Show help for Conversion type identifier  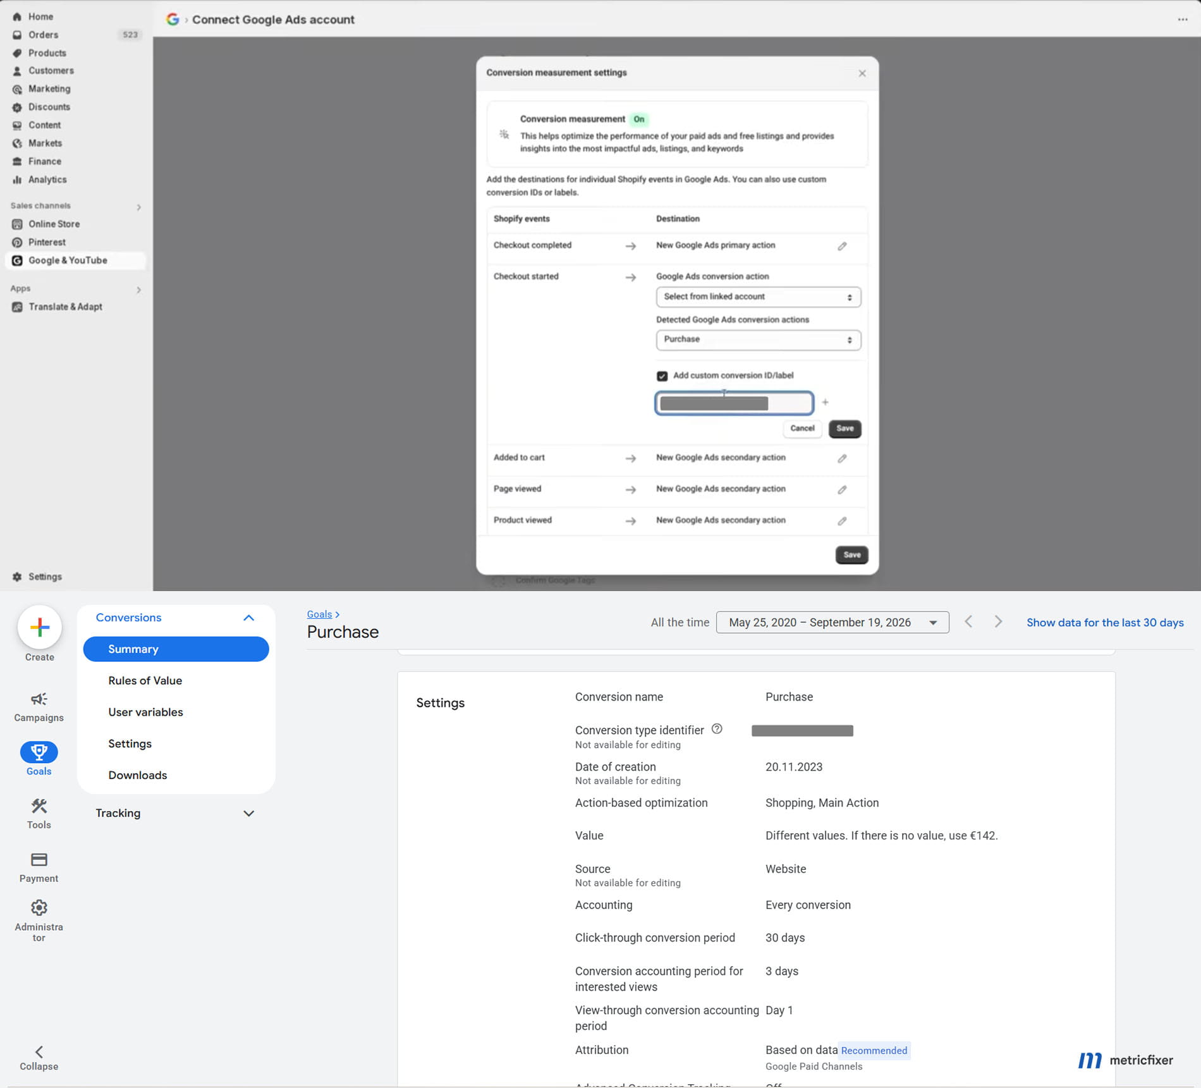pyautogui.click(x=717, y=729)
